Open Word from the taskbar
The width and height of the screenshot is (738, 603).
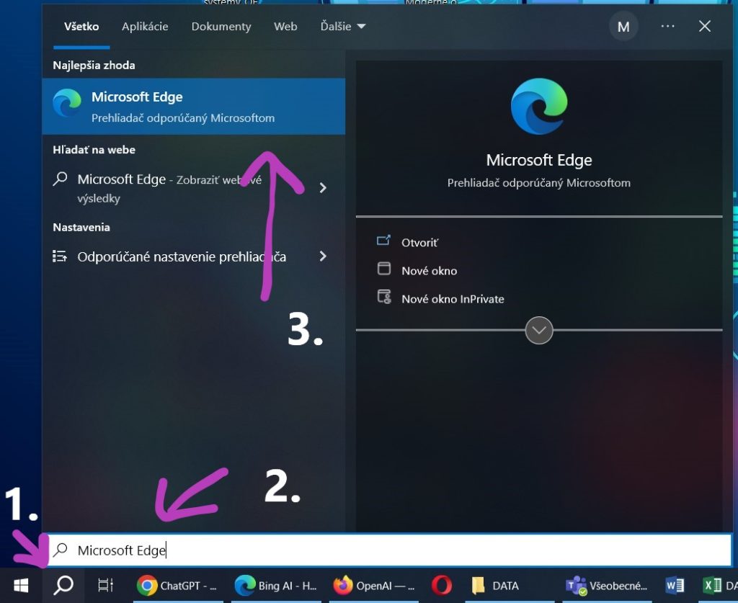pos(675,586)
